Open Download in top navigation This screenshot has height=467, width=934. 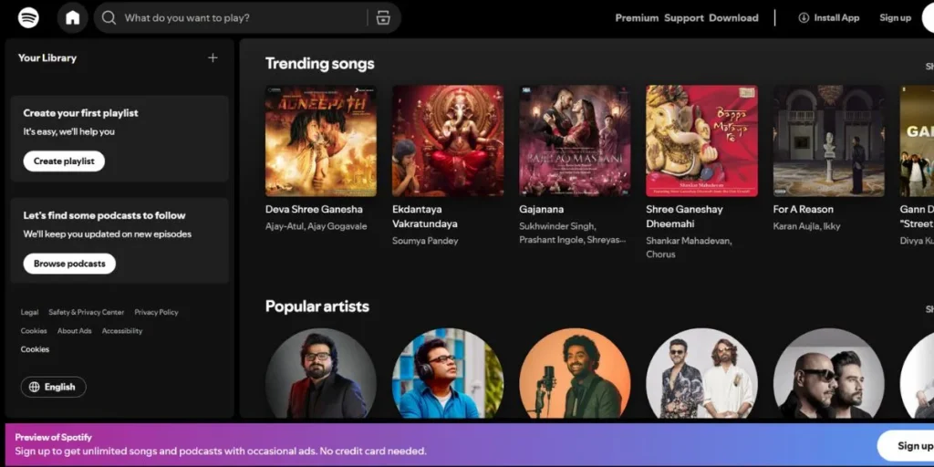pyautogui.click(x=733, y=18)
